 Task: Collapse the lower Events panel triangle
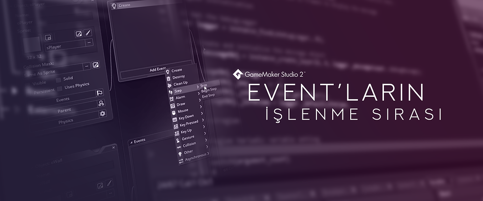[131, 142]
